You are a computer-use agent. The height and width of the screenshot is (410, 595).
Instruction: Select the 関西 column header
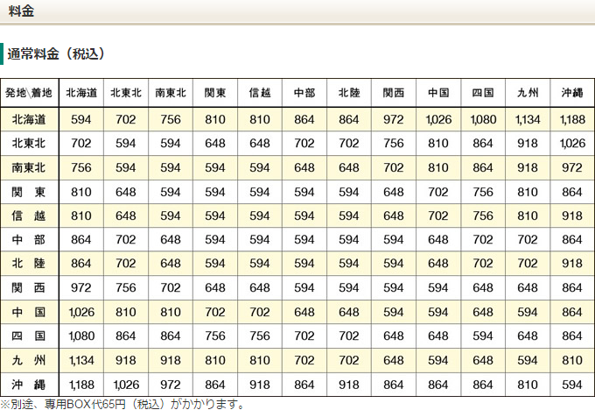pos(394,93)
